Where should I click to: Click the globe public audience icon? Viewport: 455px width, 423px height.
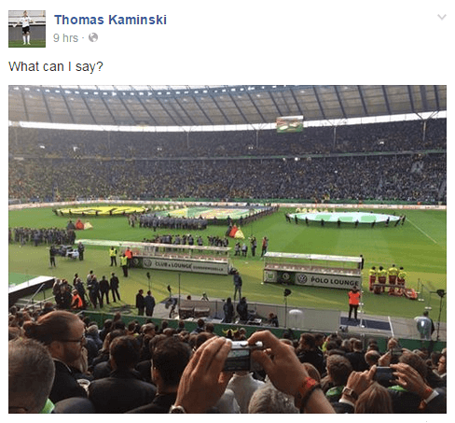click(x=93, y=37)
